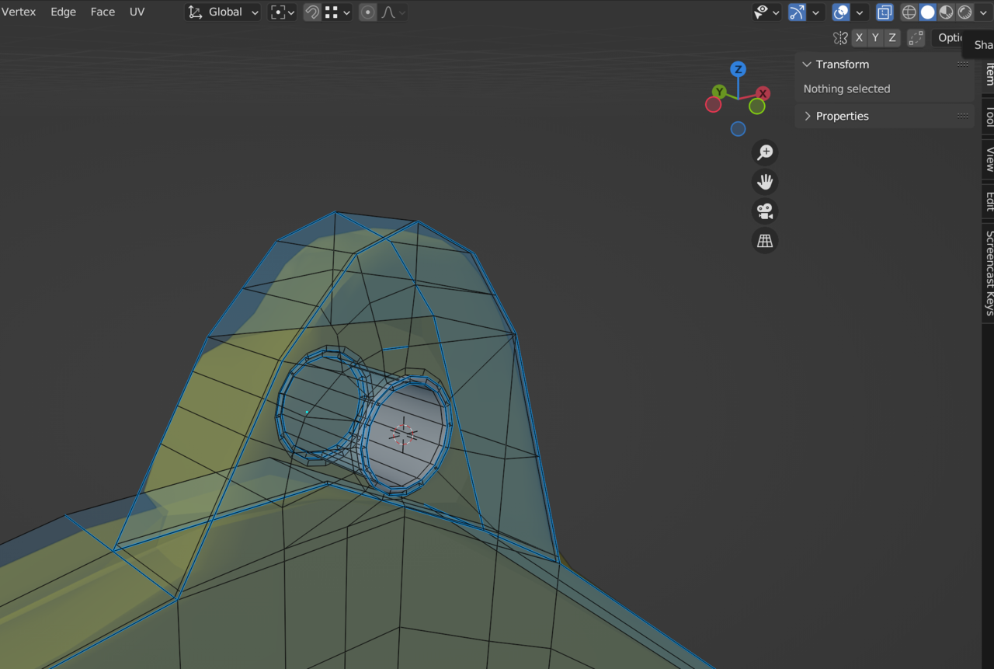This screenshot has width=994, height=669.
Task: Click the Z axis on navigation gizmo
Action: 738,69
